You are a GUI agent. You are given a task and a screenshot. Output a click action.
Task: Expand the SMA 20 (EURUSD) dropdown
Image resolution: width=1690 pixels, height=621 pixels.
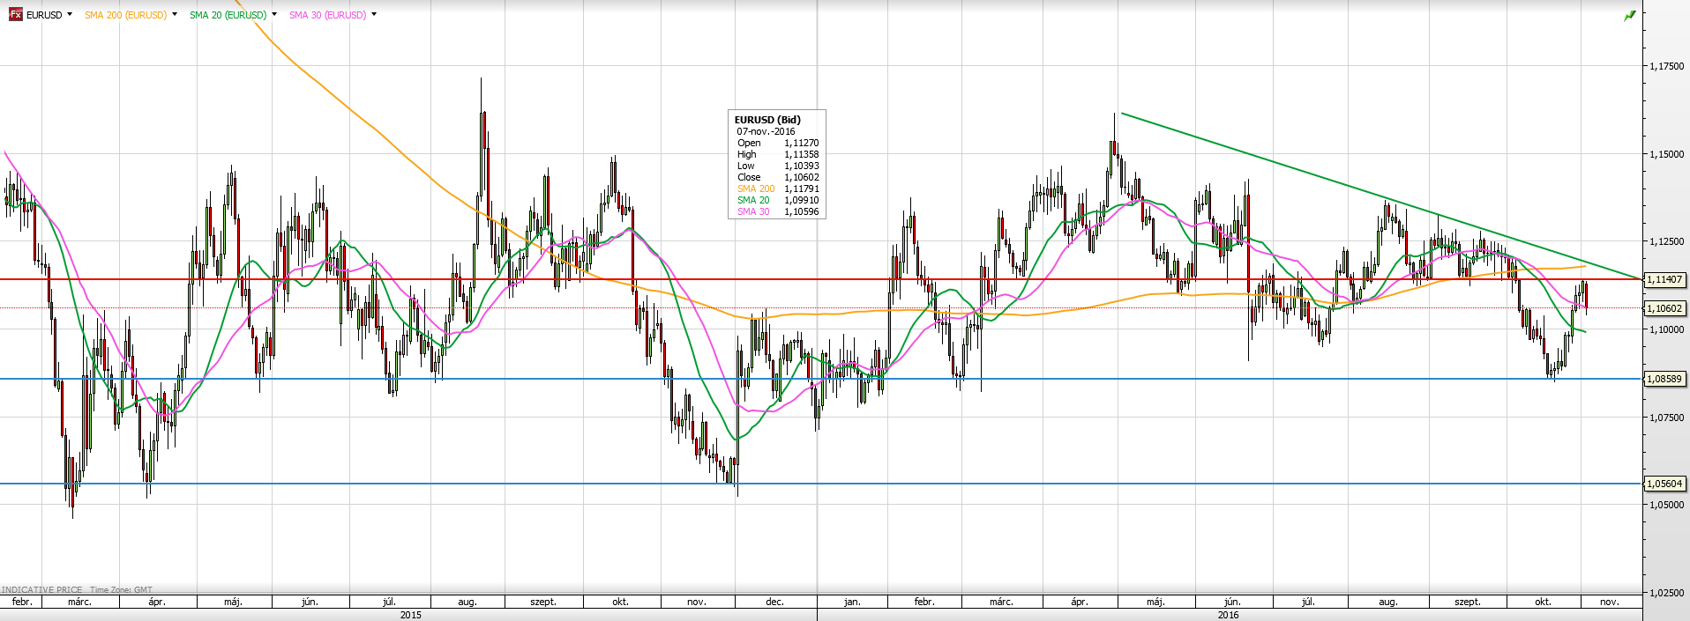tap(274, 14)
